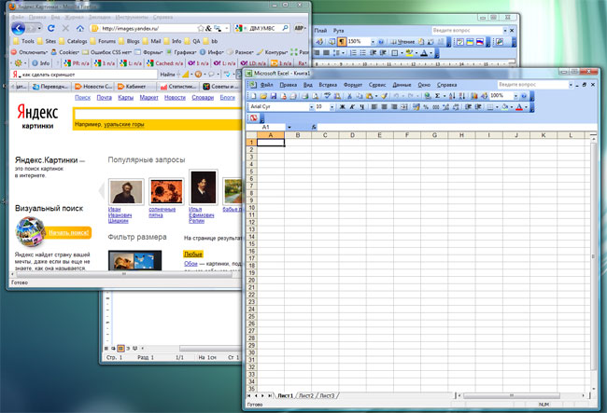The height and width of the screenshot is (413, 607).
Task: Open the Маркет link on Yandex page
Action: click(x=149, y=97)
